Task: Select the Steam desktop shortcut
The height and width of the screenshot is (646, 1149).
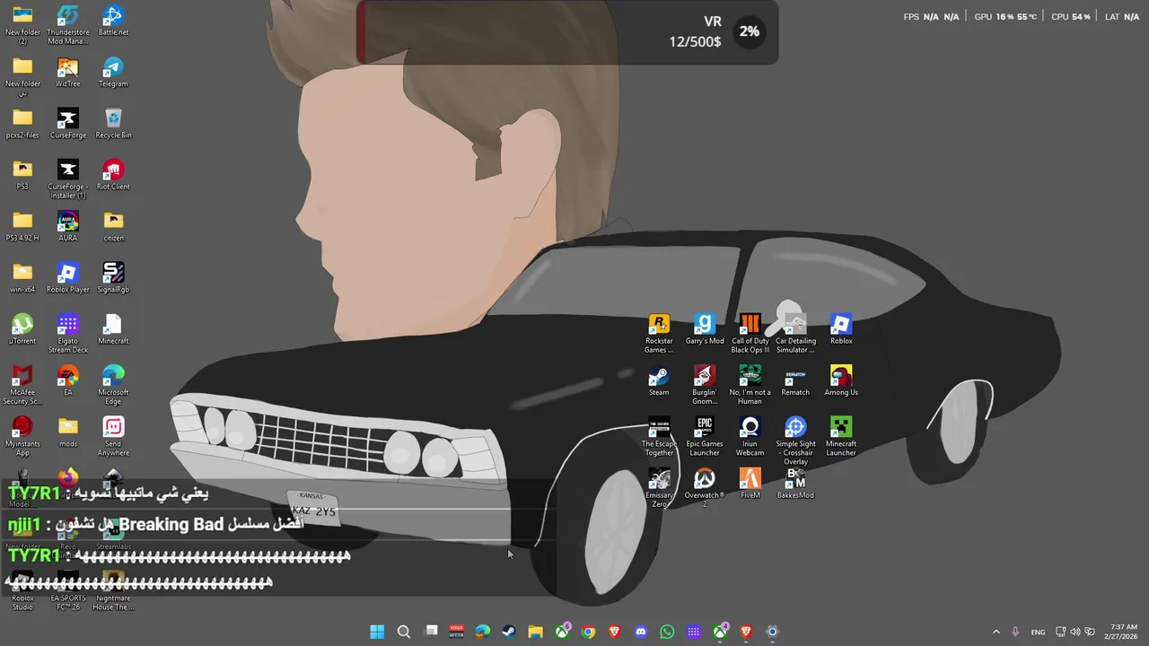Action: coord(659,380)
